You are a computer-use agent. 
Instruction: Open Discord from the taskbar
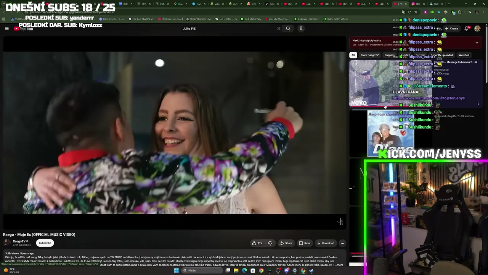(286, 270)
